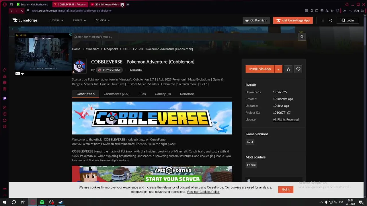367x206 pixels.
Task: Click the CurseForge logo
Action: coord(25,20)
